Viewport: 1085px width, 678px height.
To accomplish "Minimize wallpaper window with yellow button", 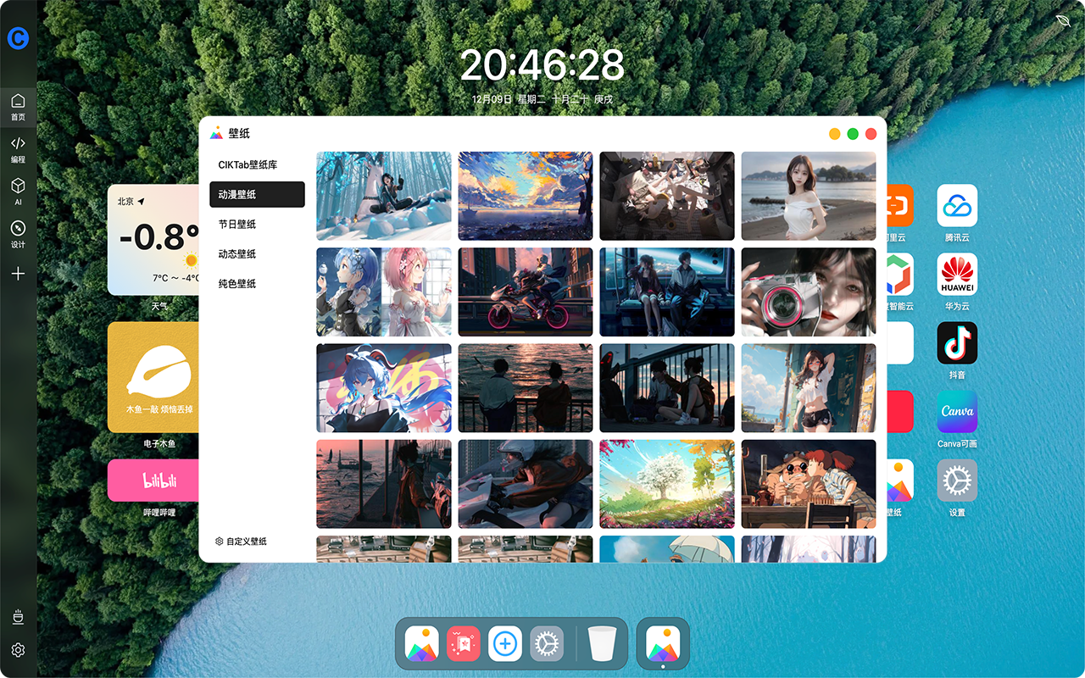I will click(835, 134).
